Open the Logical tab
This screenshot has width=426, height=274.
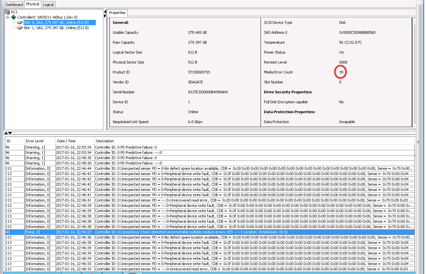48,5
